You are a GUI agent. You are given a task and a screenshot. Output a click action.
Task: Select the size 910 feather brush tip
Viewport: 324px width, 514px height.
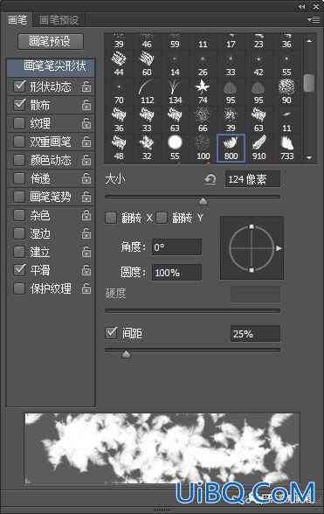coord(259,148)
